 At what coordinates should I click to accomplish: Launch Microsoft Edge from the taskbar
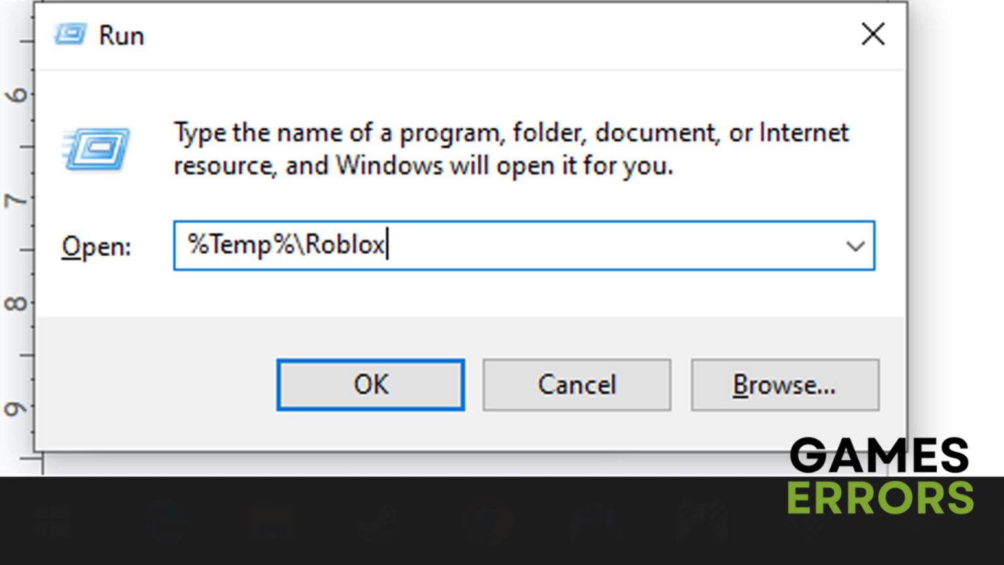coord(167,520)
